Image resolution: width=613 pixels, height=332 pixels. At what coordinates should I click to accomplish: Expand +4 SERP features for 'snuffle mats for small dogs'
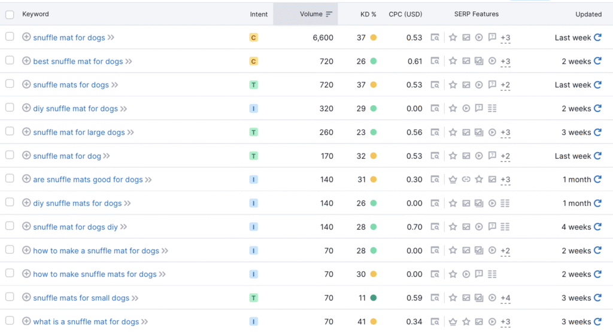coord(505,299)
